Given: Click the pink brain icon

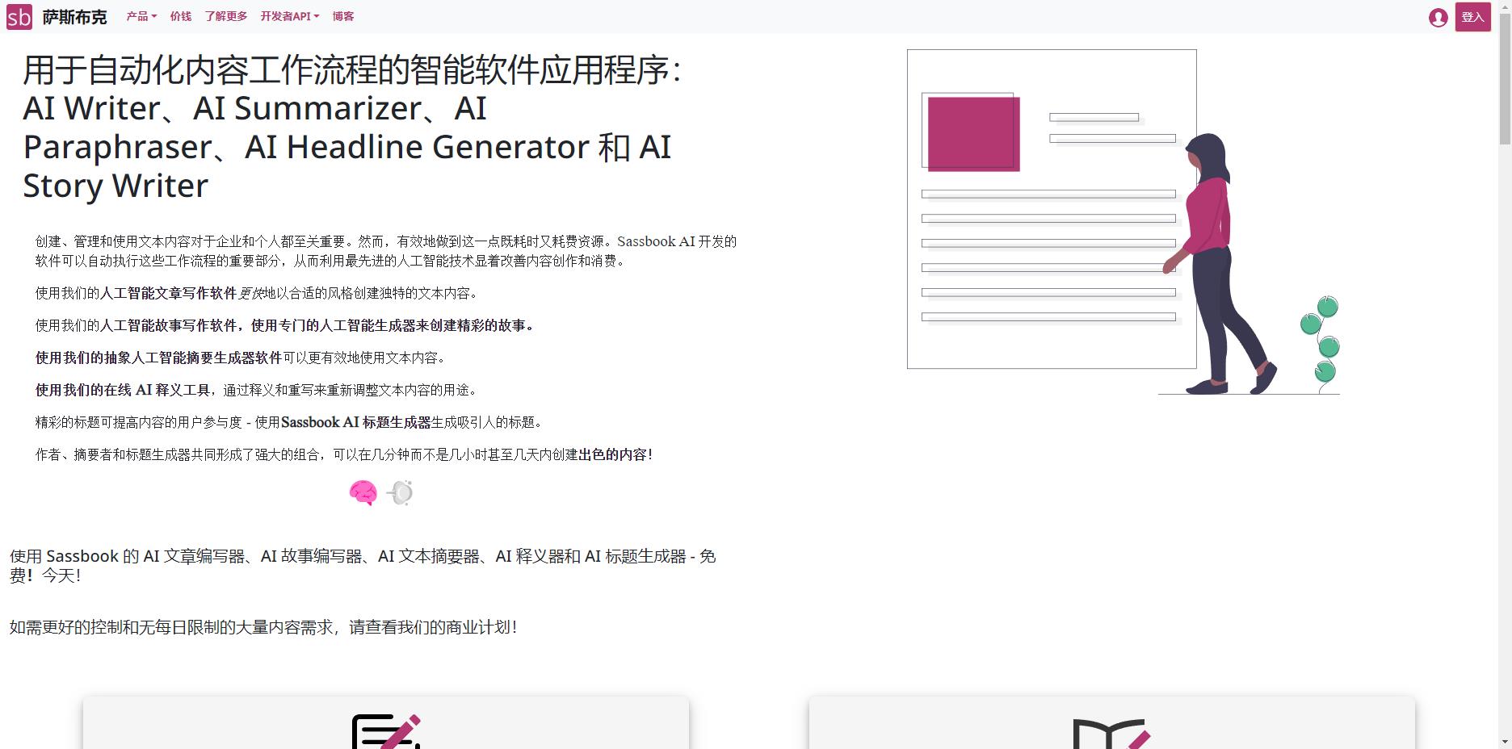Looking at the screenshot, I should coord(363,492).
